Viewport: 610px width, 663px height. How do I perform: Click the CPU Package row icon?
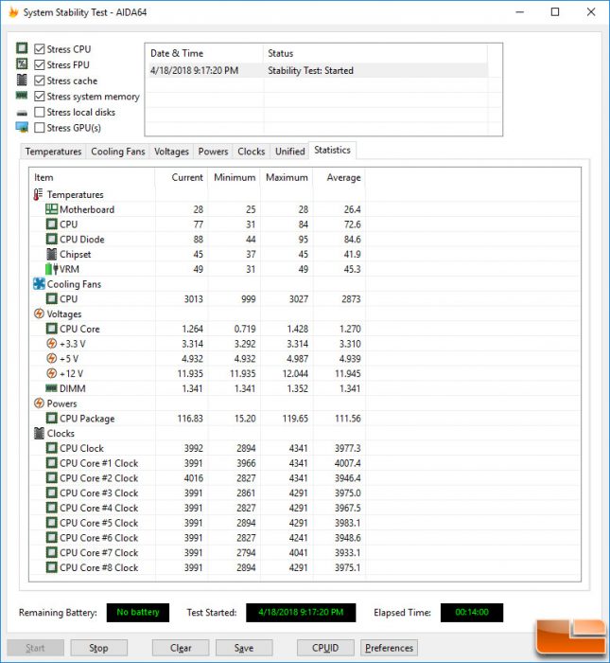[x=51, y=419]
